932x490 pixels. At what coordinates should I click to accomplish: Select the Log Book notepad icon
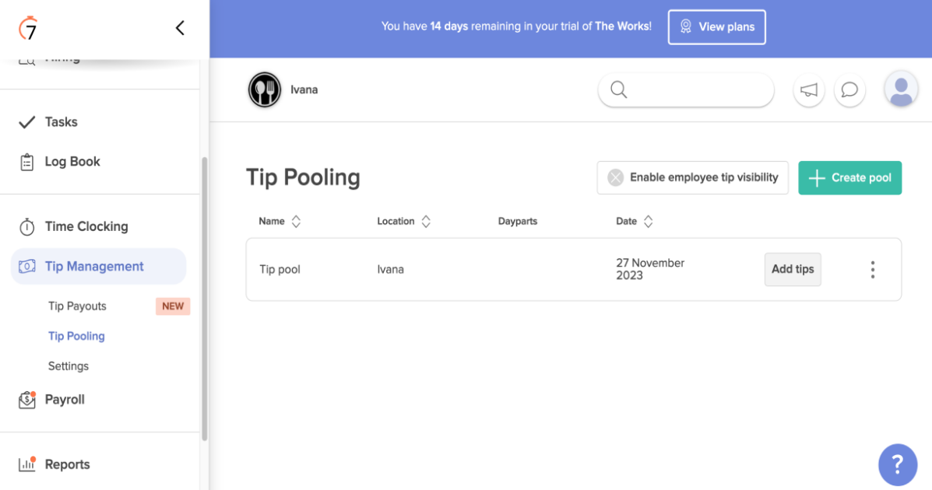(26, 161)
